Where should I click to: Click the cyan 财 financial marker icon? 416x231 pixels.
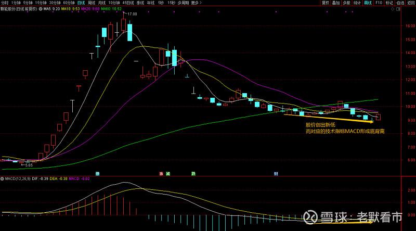277,173
